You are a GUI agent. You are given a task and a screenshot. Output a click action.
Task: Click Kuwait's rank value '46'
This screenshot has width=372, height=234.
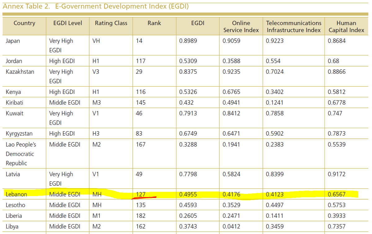[139, 113]
